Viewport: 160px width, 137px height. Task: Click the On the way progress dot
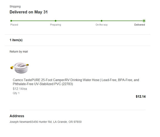pyautogui.click(x=101, y=21)
